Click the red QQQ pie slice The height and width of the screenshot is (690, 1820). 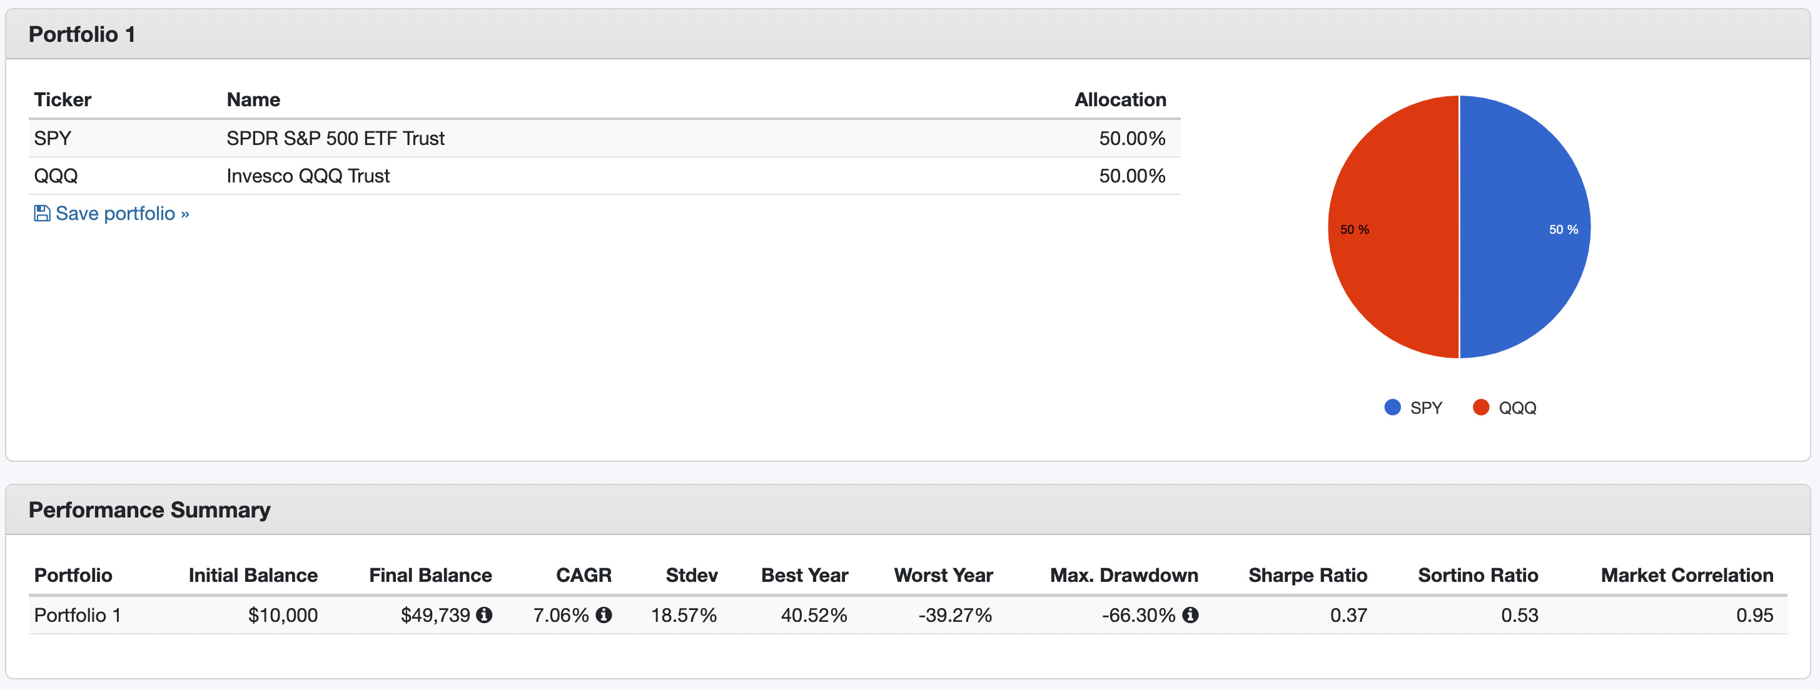[1393, 227]
